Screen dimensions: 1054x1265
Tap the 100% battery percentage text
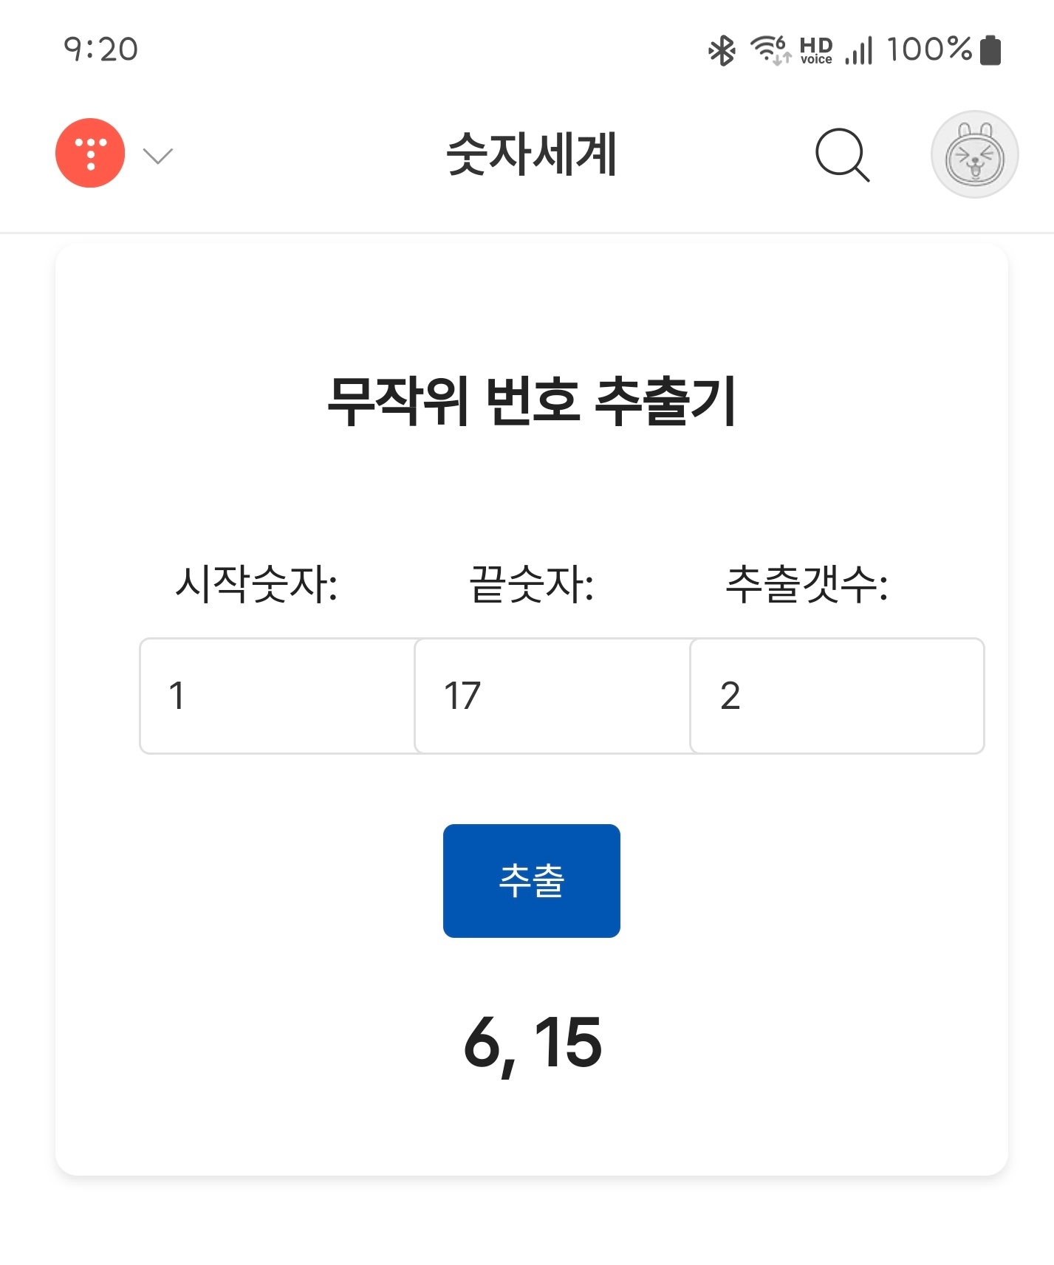[x=928, y=49]
